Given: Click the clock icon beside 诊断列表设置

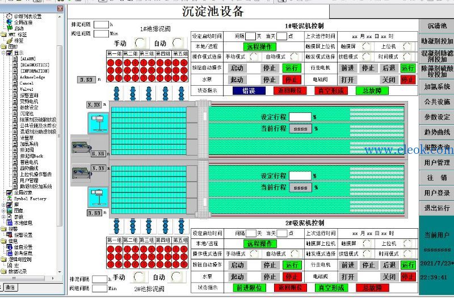Looking at the screenshot, I should point(10,16).
